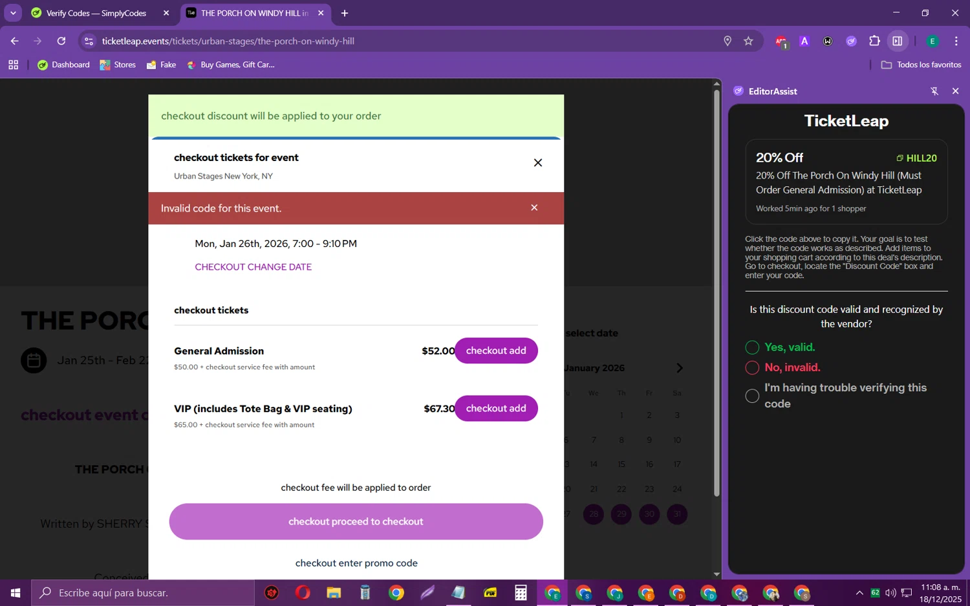This screenshot has height=606, width=970.
Task: Switch to Verify Codes SimplyCodes tab
Action: (96, 13)
